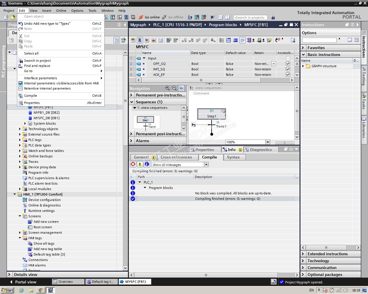The height and width of the screenshot is (294, 368).
Task: Uncheck the Accessible checkbox for OFF_SQ
Action: [288, 64]
